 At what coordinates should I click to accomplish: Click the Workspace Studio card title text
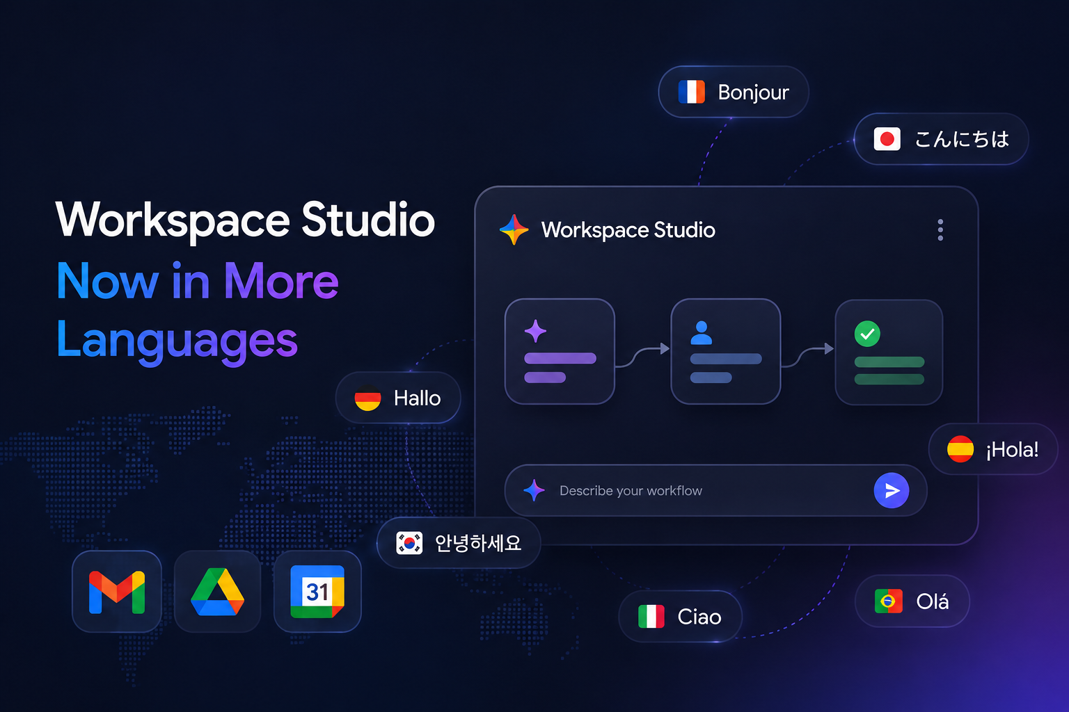point(628,230)
